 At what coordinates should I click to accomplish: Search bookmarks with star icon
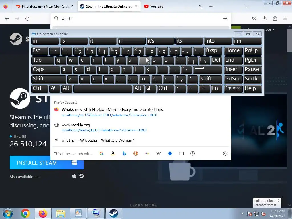click(x=170, y=153)
